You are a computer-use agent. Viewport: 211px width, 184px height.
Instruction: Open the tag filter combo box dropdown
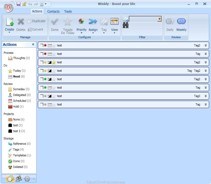159,19
